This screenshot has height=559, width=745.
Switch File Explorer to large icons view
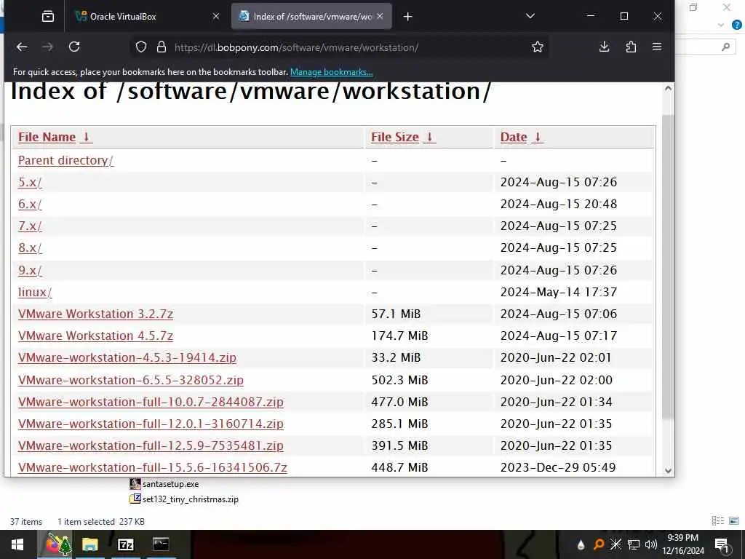pyautogui.click(x=734, y=521)
